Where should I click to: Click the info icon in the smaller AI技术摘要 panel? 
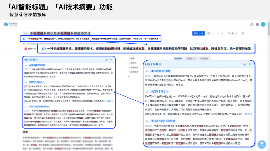pos(37,60)
